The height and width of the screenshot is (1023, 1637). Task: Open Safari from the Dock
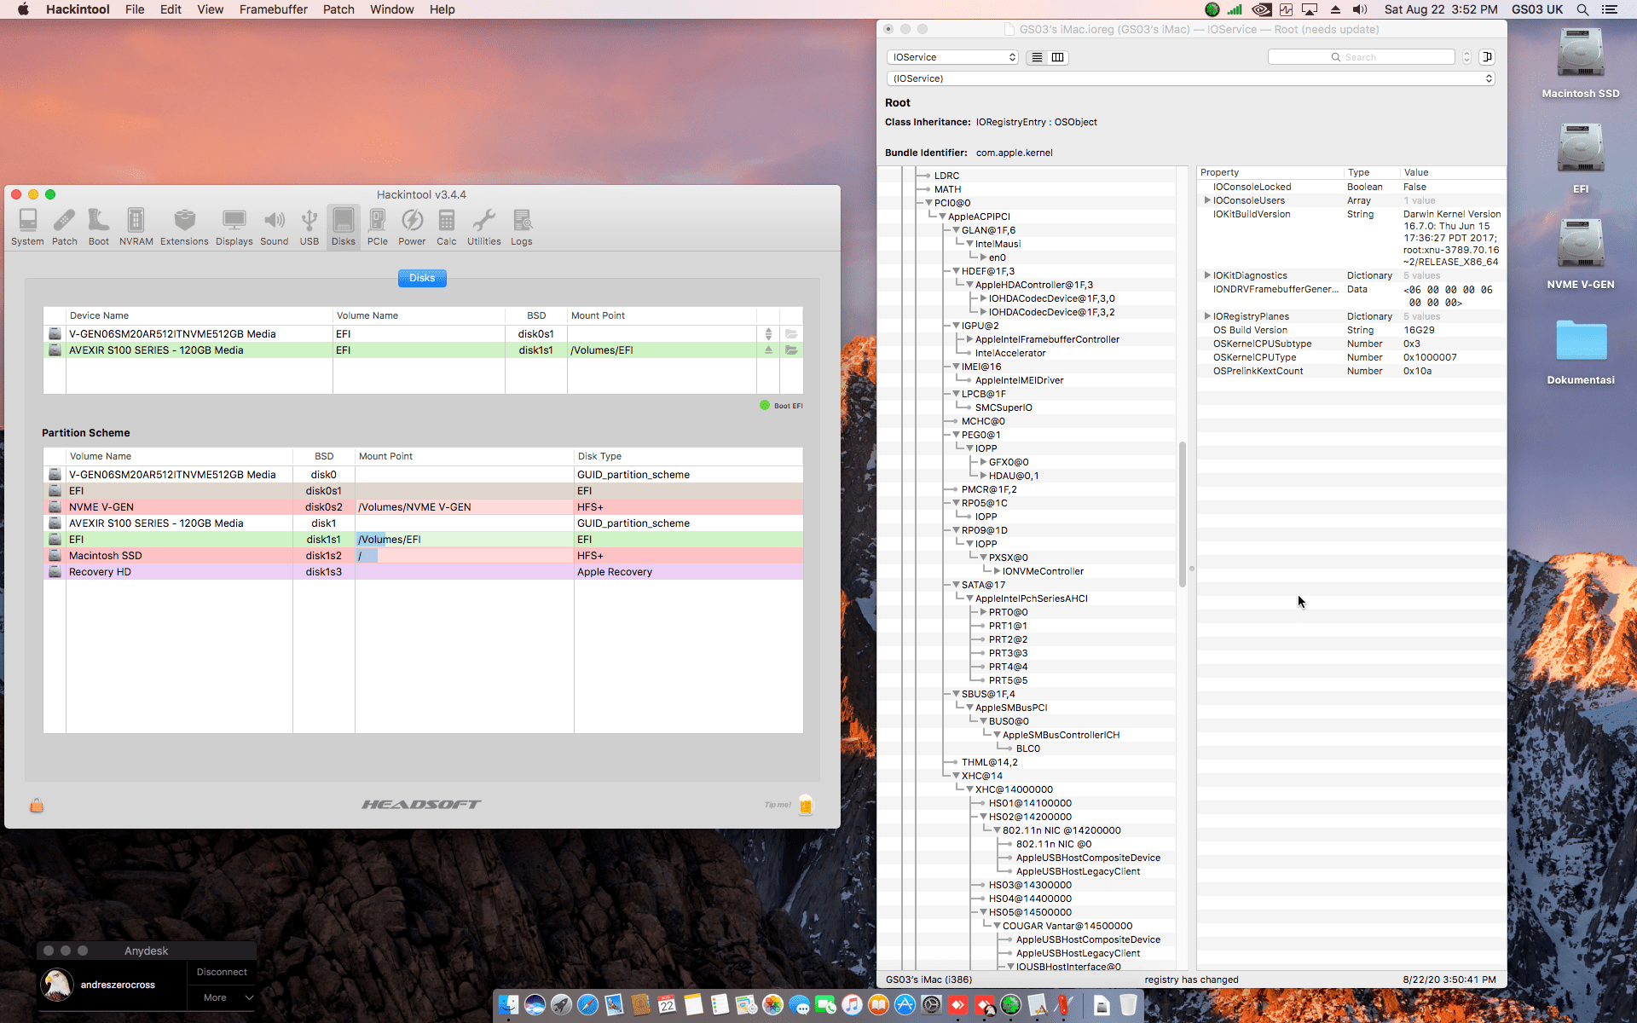(x=587, y=1005)
